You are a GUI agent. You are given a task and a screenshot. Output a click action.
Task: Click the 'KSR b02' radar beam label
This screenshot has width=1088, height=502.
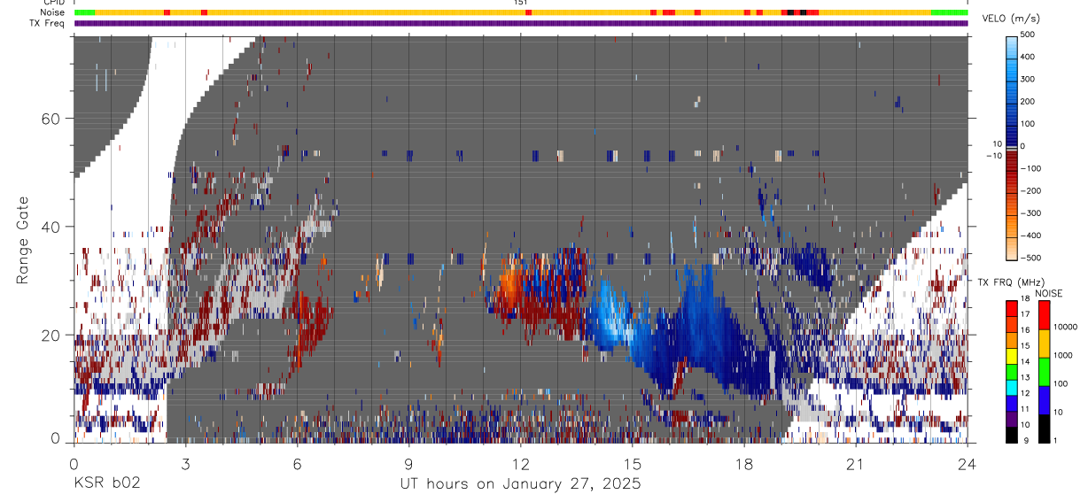click(106, 483)
